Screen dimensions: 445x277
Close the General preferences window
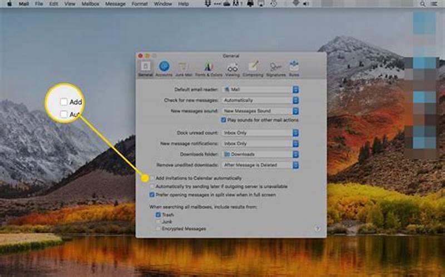tap(140, 56)
